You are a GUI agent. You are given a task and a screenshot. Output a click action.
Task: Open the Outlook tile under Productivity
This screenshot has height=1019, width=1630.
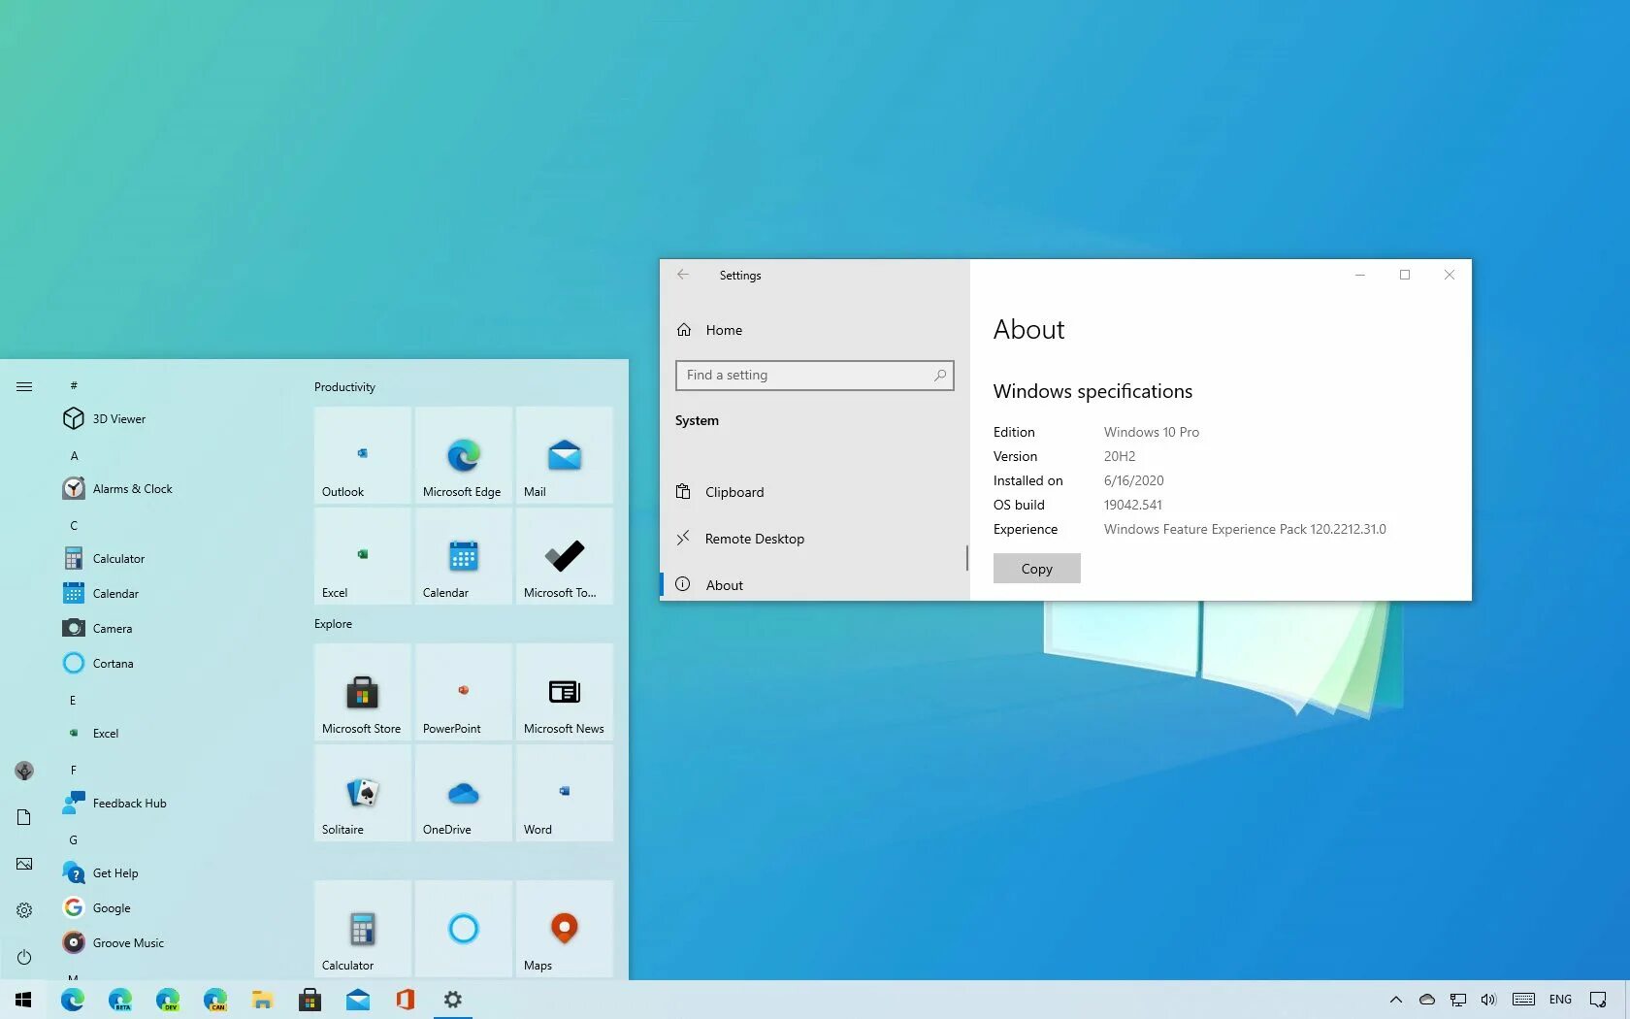click(x=363, y=455)
